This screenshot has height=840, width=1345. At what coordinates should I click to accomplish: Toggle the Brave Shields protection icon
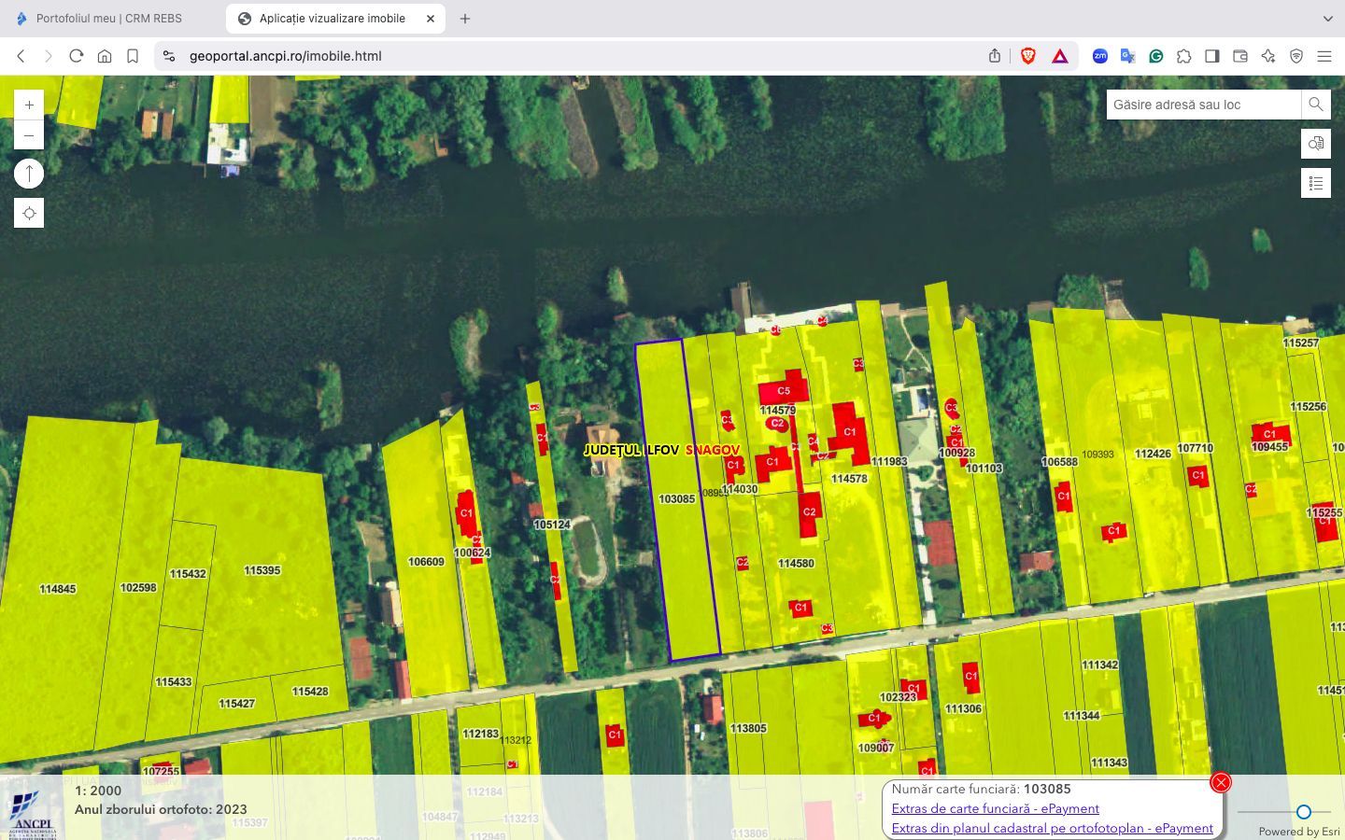pos(1027,56)
